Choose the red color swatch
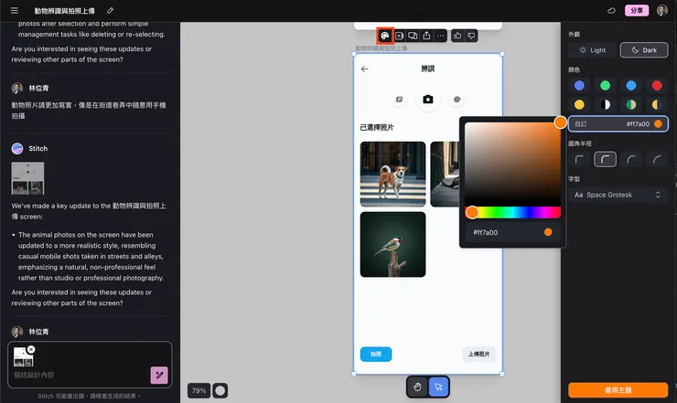The width and height of the screenshot is (677, 403). point(657,85)
